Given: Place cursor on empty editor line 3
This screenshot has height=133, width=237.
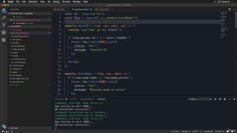Looking at the screenshot, I should (142, 22).
